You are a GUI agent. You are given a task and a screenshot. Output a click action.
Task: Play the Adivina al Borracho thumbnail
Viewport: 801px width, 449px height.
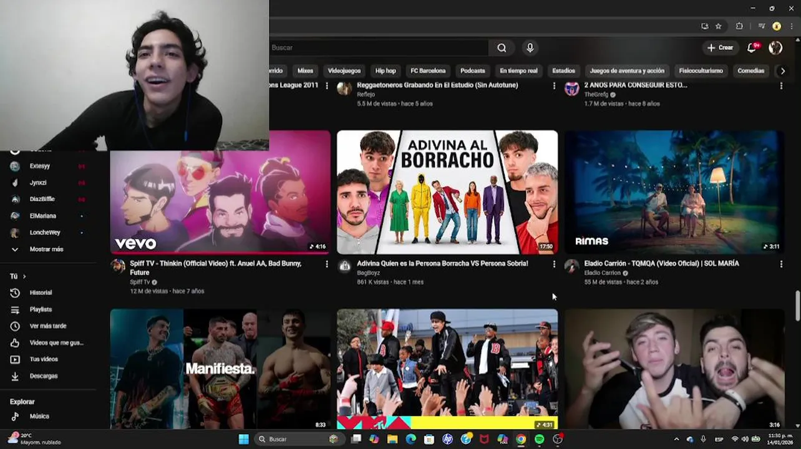447,192
